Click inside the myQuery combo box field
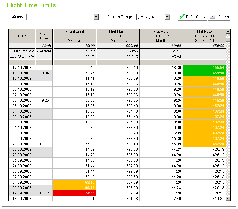Viewport: 238px width, 209px height. click(60, 17)
